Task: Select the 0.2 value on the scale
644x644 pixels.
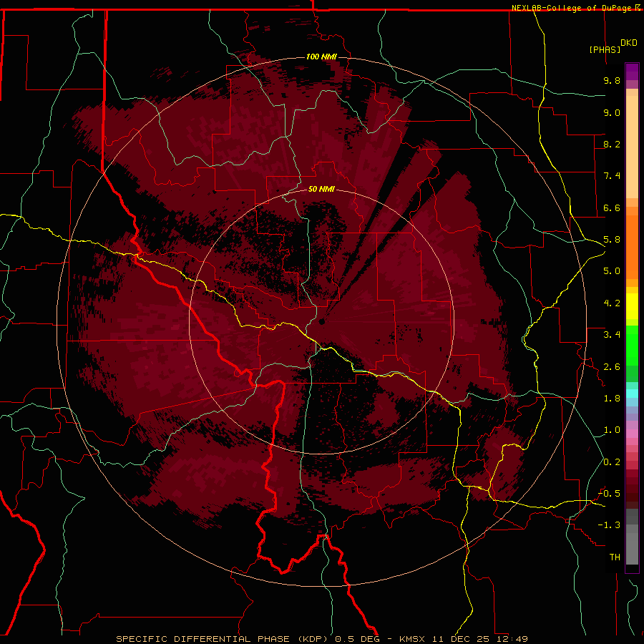Action: click(612, 462)
